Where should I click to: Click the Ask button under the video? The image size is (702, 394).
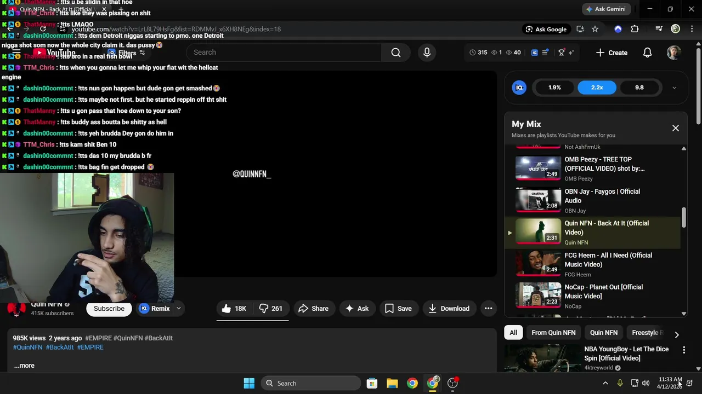coord(356,309)
